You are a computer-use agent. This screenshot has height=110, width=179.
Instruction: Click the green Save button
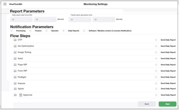tap(168, 104)
